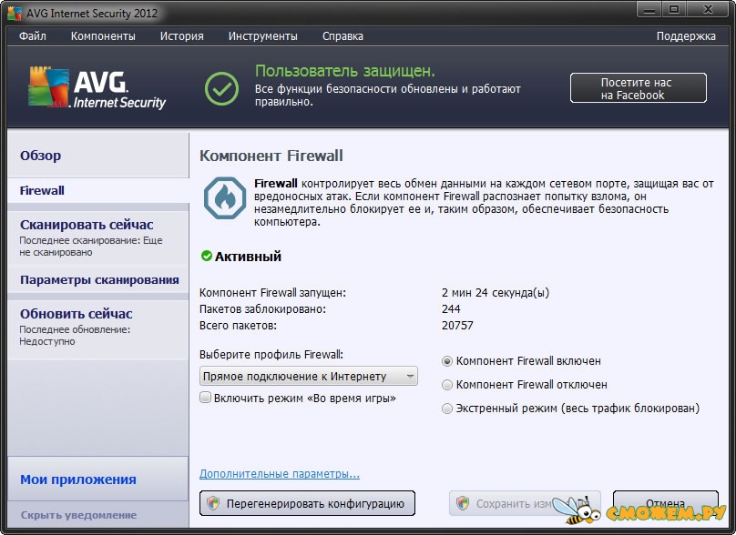This screenshot has height=535, width=736.
Task: Open the История menu
Action: (181, 36)
